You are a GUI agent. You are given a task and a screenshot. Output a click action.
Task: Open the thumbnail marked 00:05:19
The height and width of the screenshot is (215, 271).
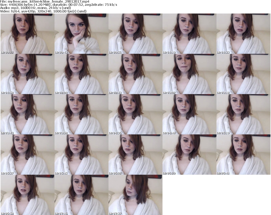[x=243, y=114]
